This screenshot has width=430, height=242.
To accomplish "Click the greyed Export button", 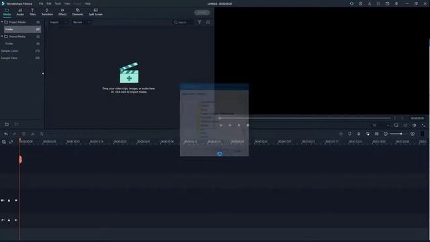I will [x=202, y=13].
